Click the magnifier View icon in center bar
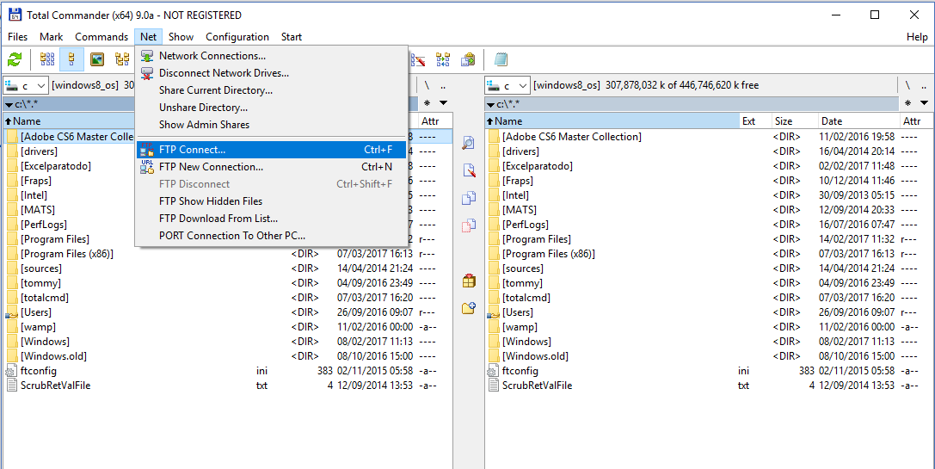The image size is (935, 469). pyautogui.click(x=469, y=143)
